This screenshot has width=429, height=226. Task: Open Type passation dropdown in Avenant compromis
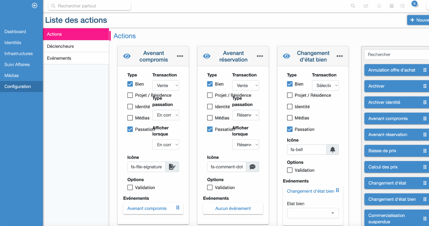166,115
